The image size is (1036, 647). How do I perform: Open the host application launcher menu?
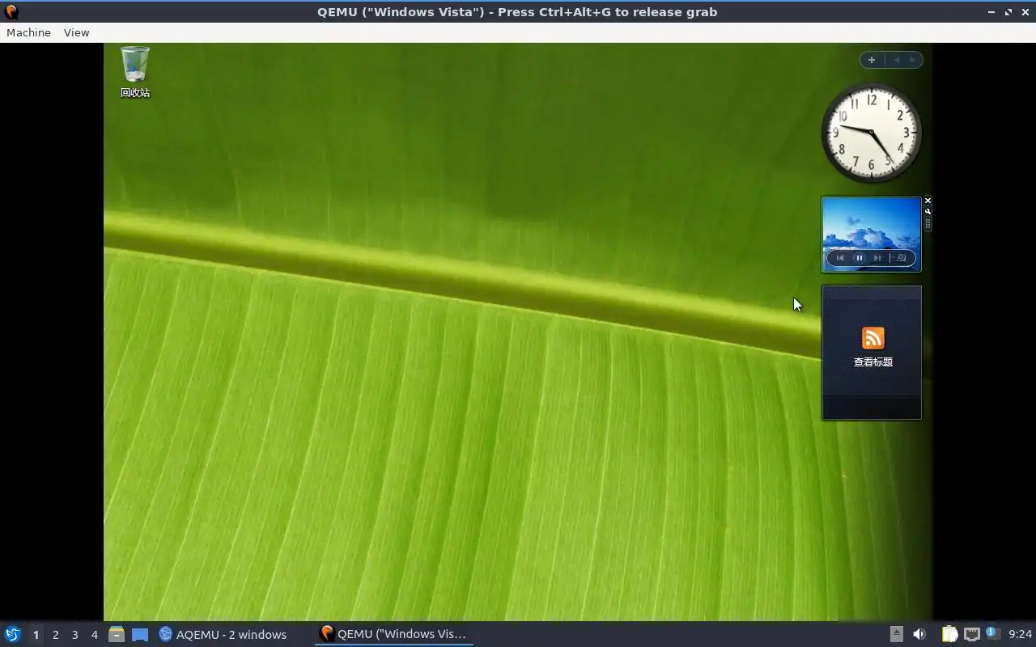[13, 634]
